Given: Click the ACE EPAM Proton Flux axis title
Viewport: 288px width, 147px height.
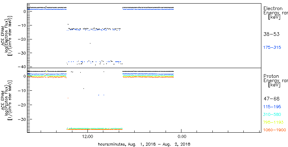Looking at the screenshot, I should 6,100.
